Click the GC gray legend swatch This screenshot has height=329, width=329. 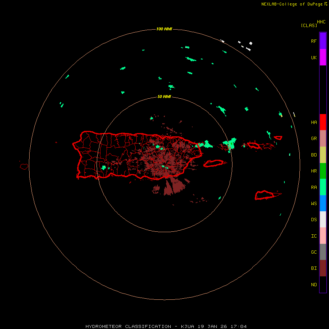tap(323, 252)
